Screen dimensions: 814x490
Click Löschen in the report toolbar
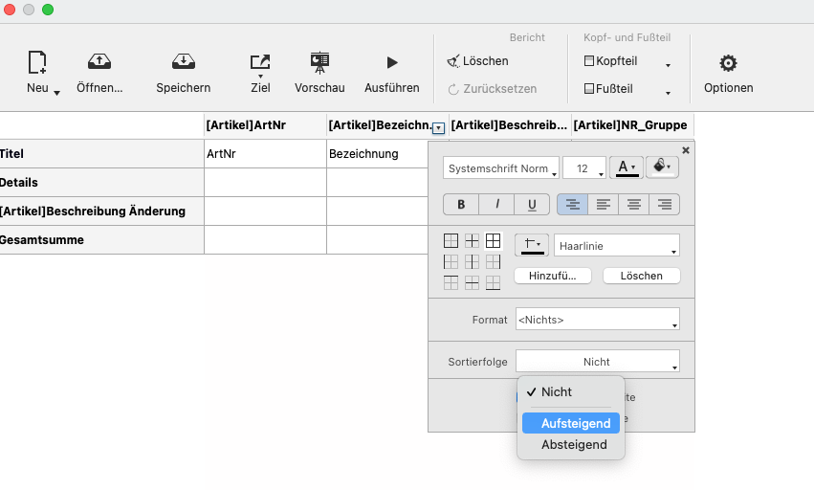coord(478,61)
